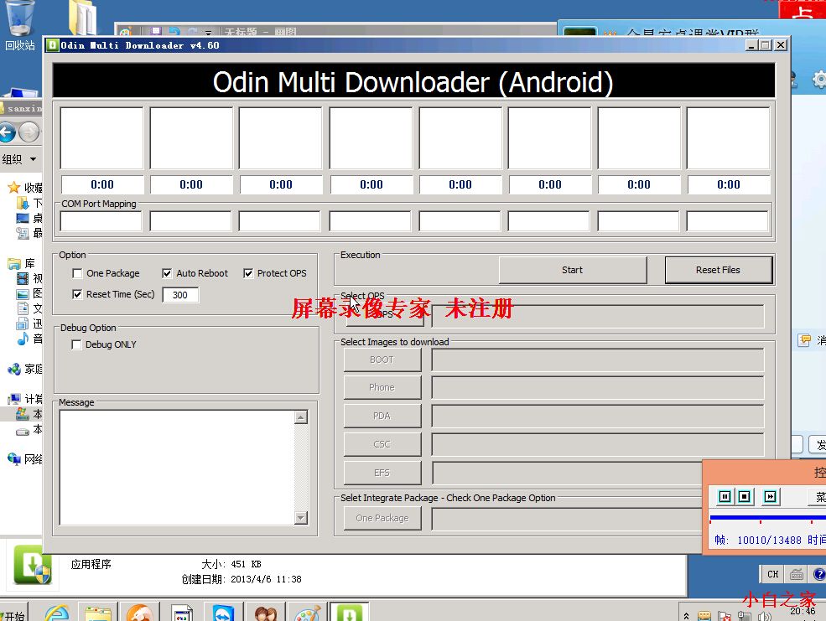Open the two-people messenger taskbar icon
The height and width of the screenshot is (621, 826).
[266, 613]
